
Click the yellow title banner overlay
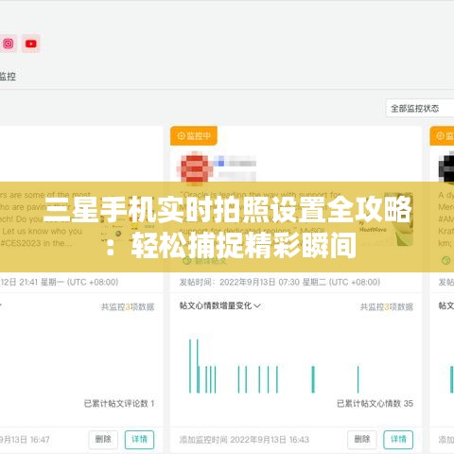227,227
